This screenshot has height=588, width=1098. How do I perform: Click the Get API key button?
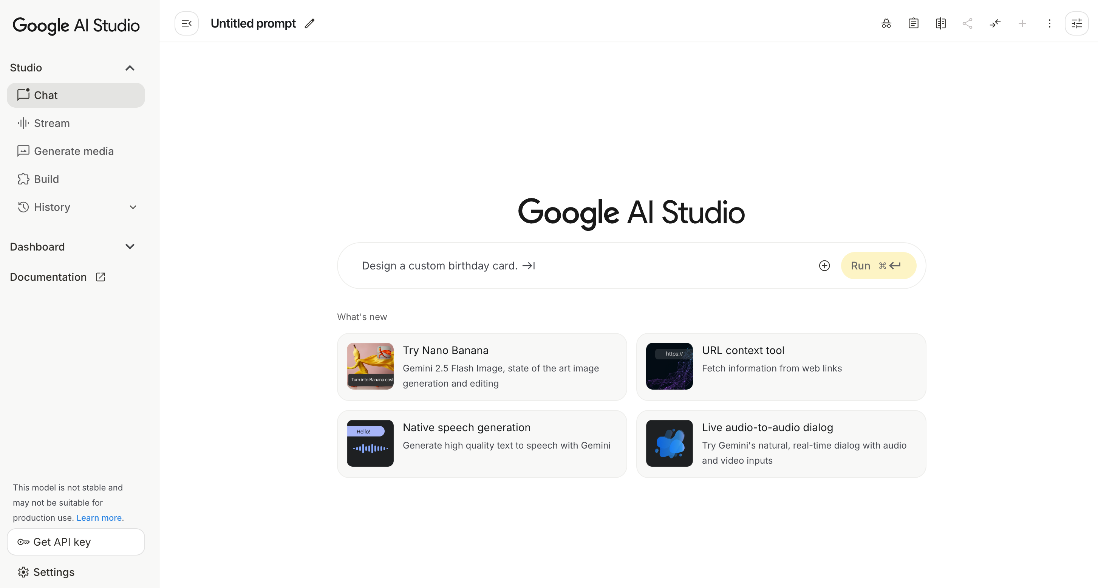tap(76, 542)
